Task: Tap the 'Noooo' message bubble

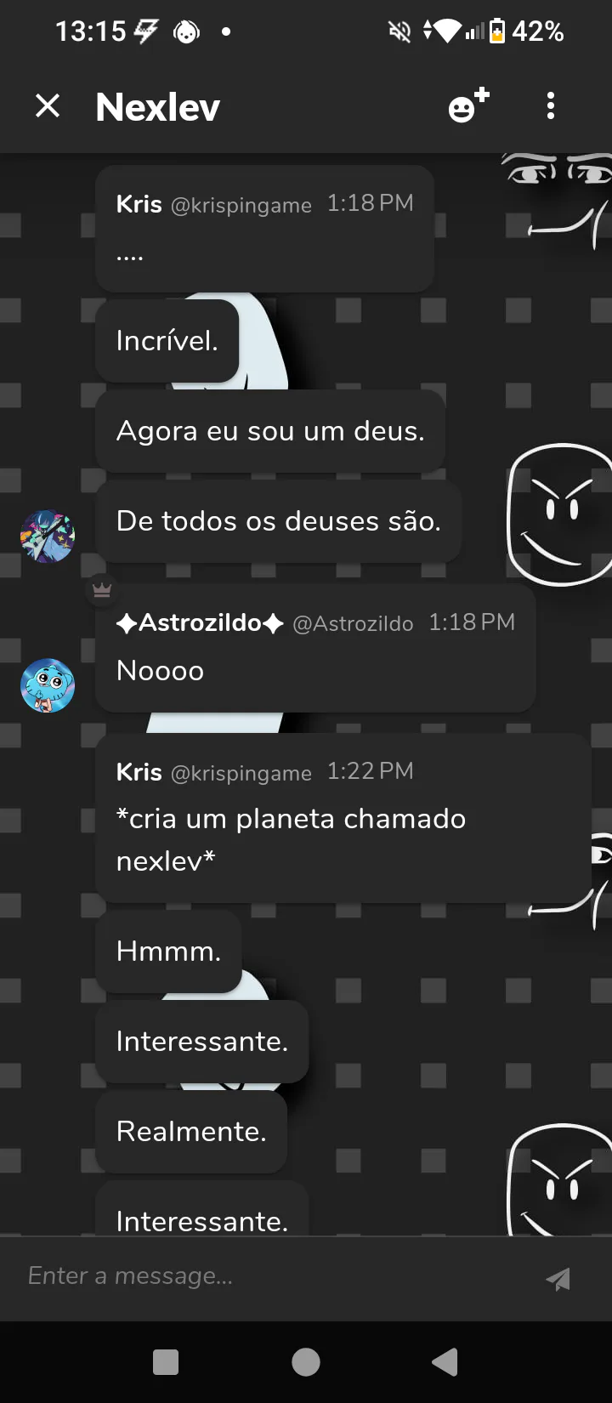Action: point(315,649)
